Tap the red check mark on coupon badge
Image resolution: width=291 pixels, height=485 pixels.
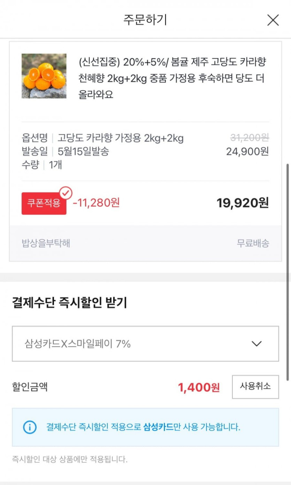pos(66,193)
